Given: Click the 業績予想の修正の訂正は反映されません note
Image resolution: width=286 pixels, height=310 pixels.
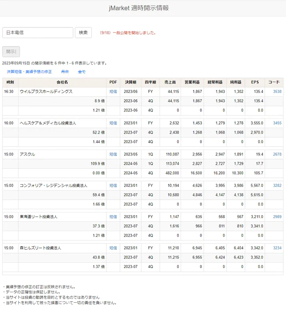Looking at the screenshot, I should click(x=39, y=287).
